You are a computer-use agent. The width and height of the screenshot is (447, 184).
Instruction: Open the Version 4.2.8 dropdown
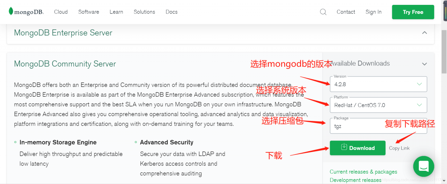(379, 84)
